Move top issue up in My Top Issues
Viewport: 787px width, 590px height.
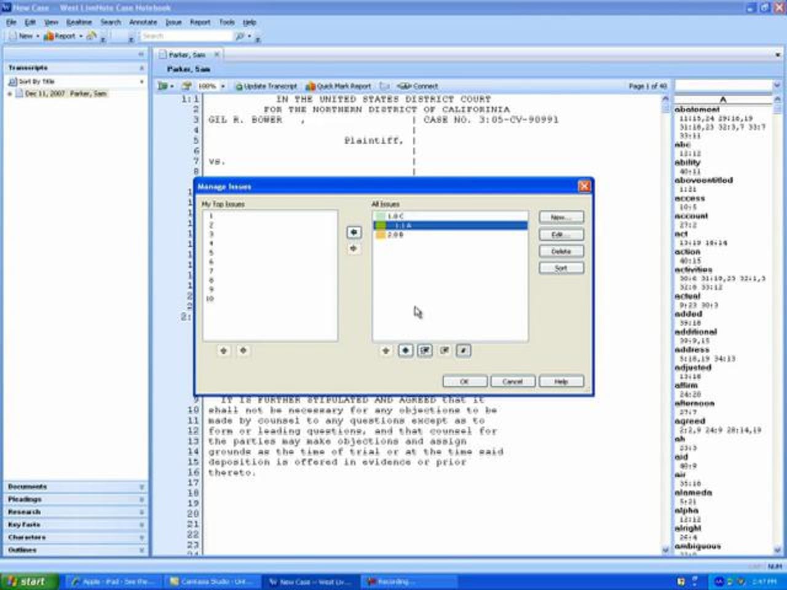(223, 350)
